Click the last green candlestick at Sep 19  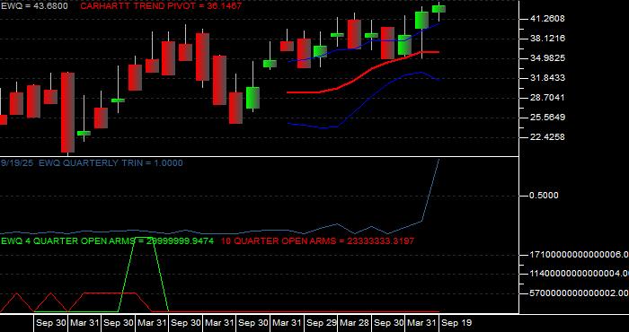(x=439, y=9)
